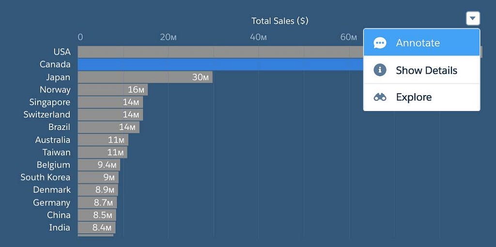Click the Total Sales ($) axis title

tap(279, 21)
